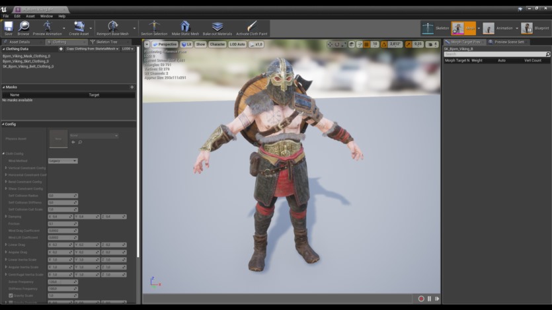This screenshot has height=310, width=552.
Task: Switch to the Asset Details tab
Action: pyautogui.click(x=22, y=42)
